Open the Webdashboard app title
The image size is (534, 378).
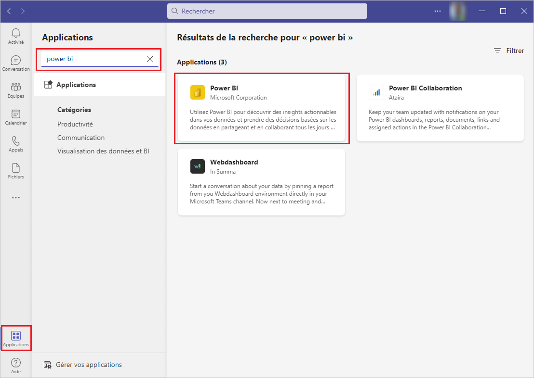234,162
